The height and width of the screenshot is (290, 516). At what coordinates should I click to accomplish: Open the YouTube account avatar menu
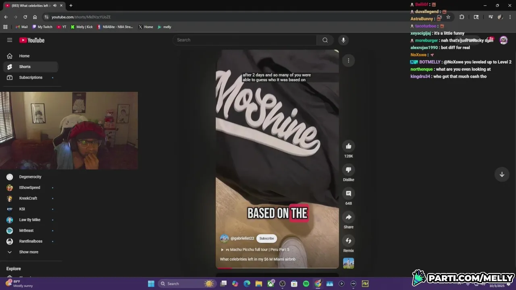click(504, 40)
